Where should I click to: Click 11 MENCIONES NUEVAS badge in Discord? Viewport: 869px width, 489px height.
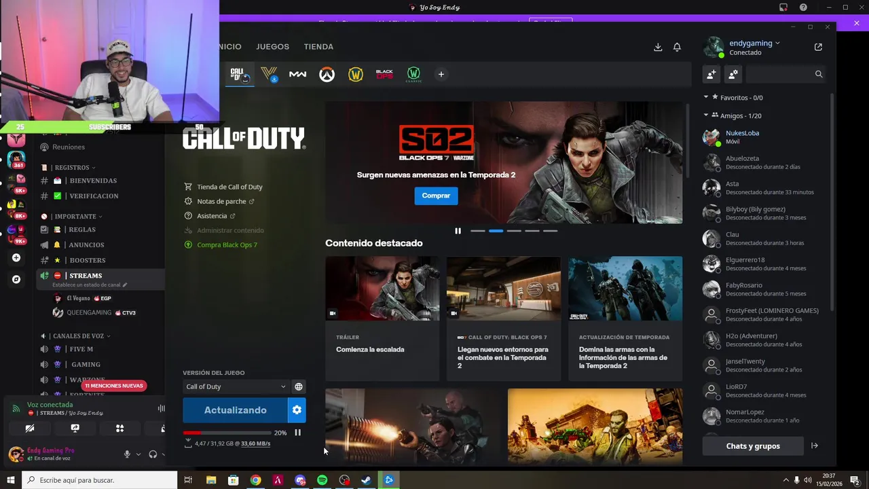115,386
